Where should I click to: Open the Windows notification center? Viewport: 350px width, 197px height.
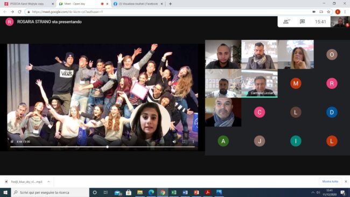pos(343,192)
